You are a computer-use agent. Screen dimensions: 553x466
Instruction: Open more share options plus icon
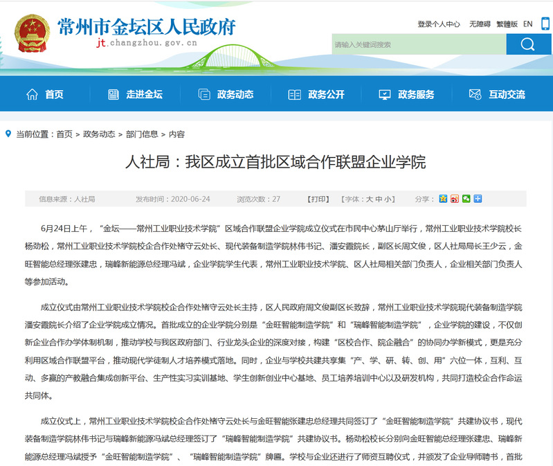[478, 199]
